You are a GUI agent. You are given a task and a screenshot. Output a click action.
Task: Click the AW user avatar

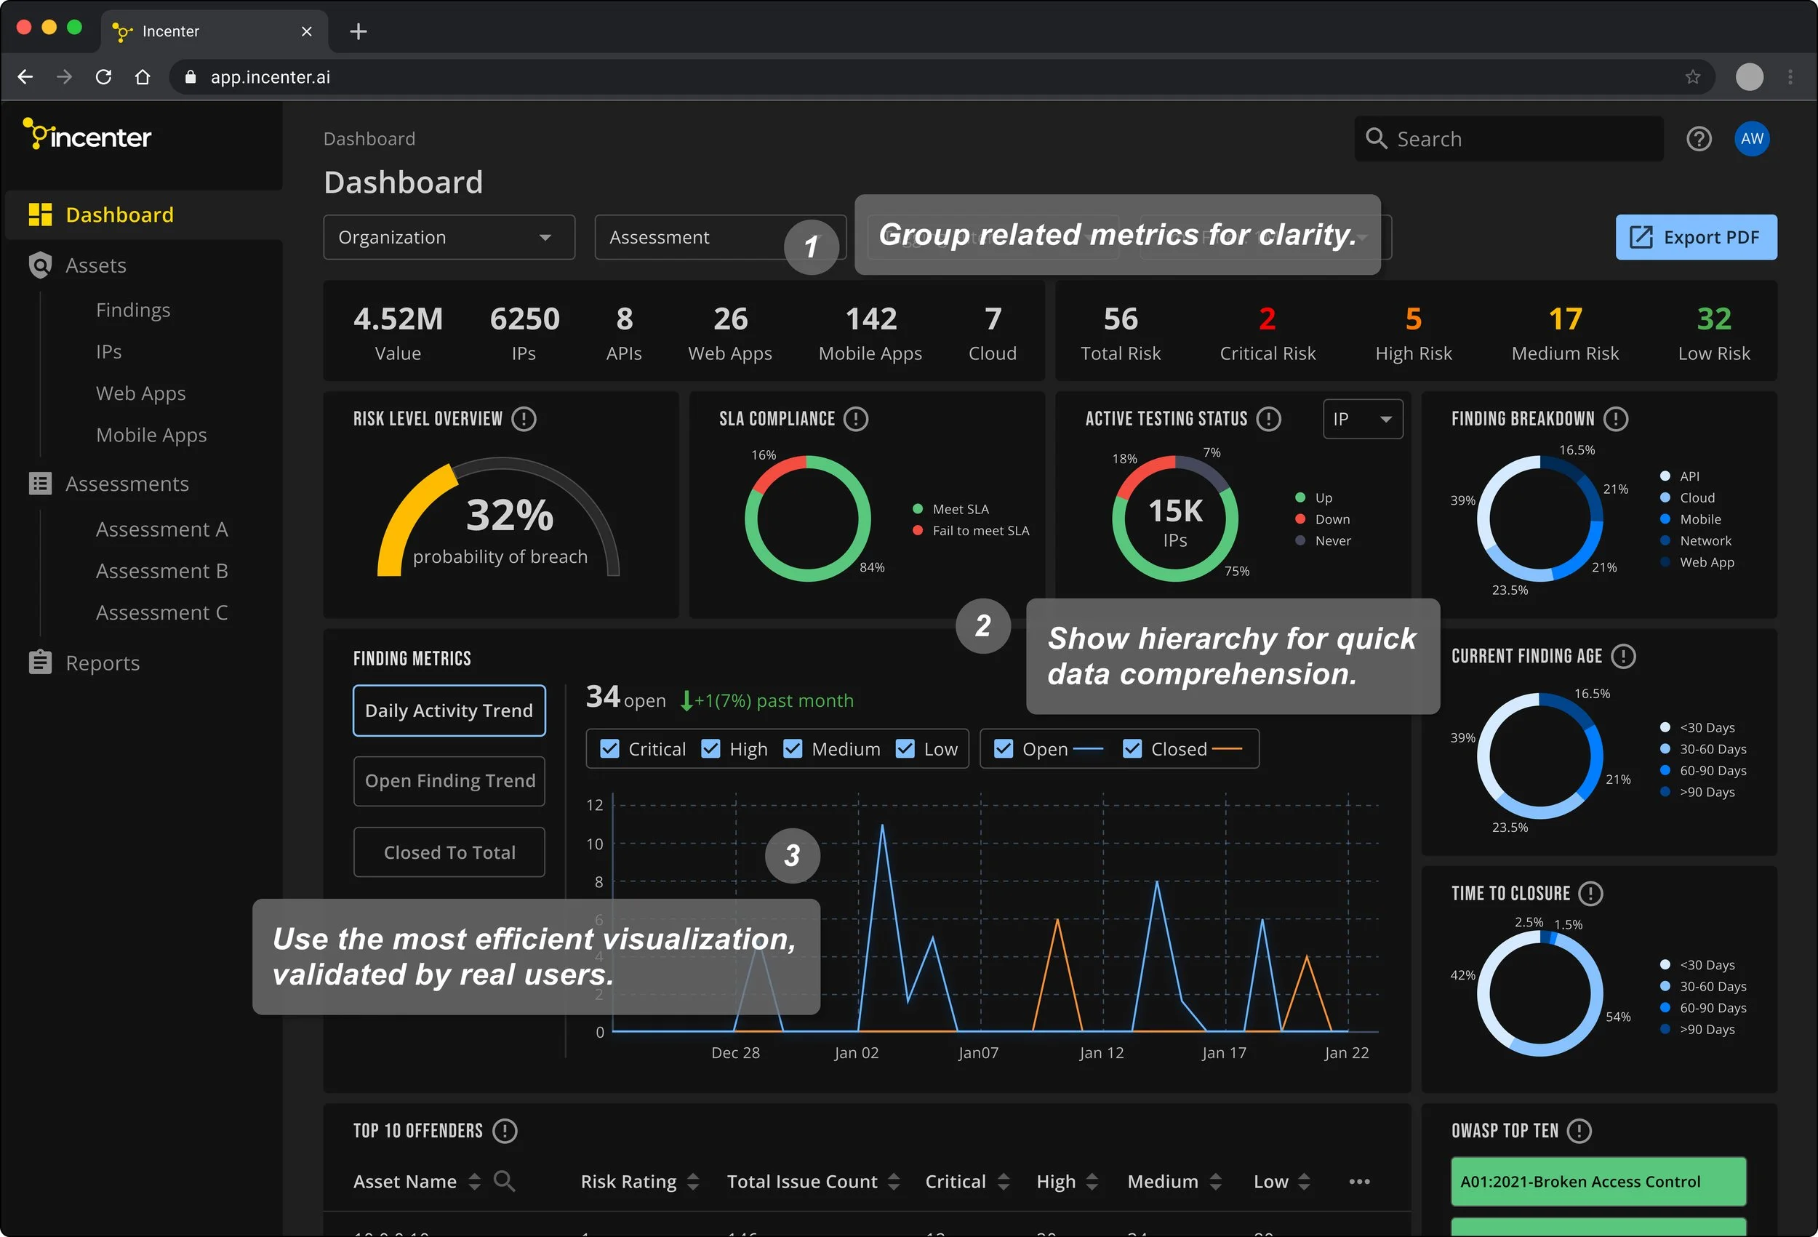1752,140
